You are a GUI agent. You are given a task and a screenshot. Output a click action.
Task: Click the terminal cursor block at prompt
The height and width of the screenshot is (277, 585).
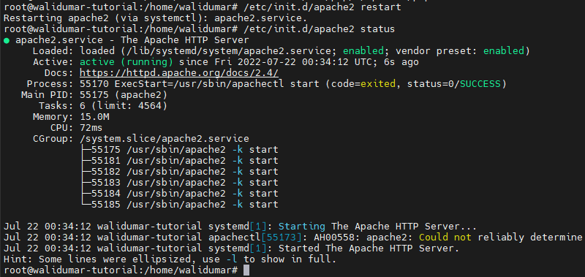(x=246, y=270)
